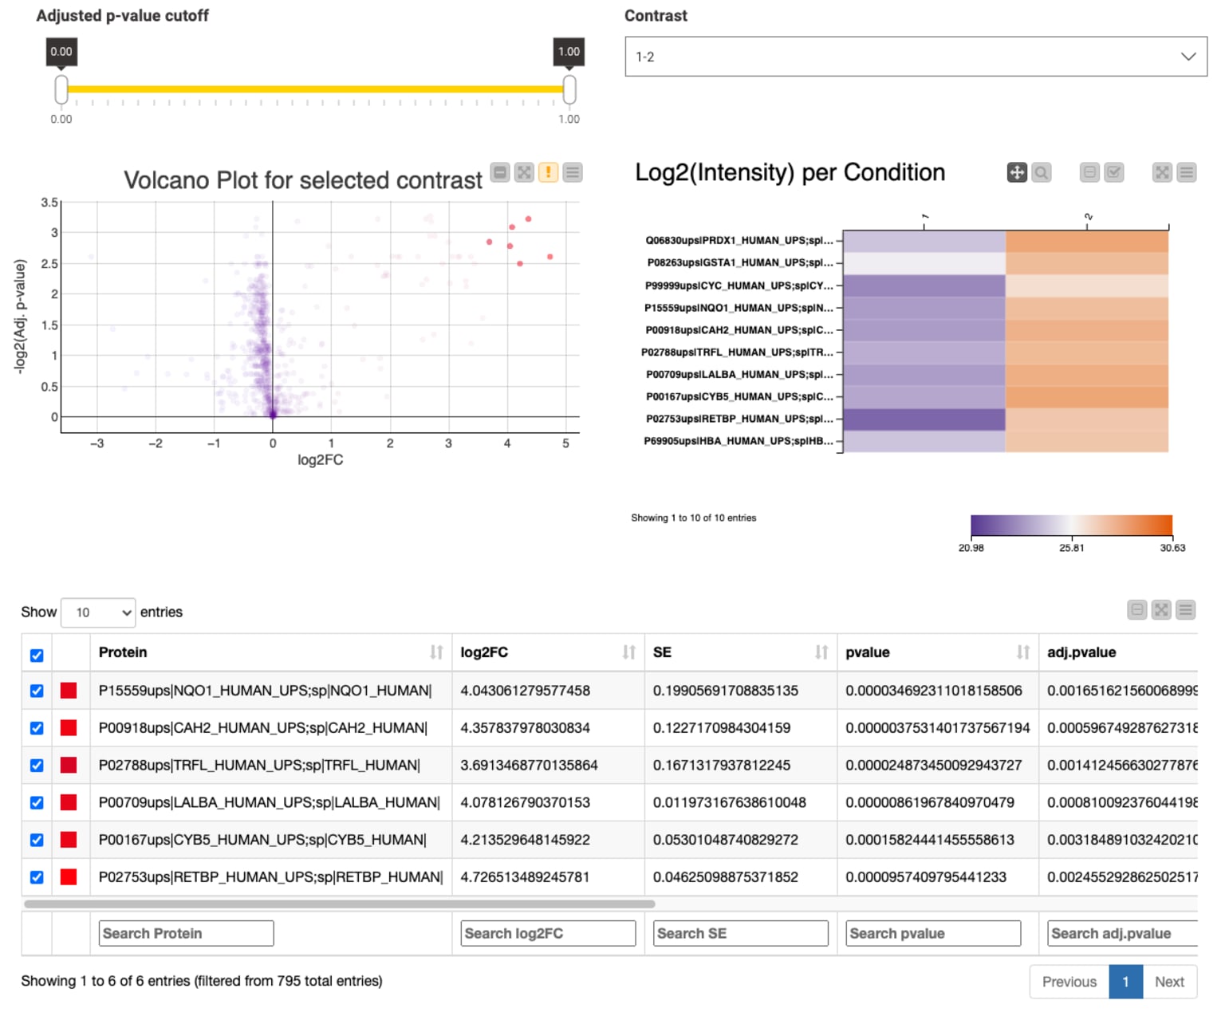Screen dimensions: 1225x1016
Task: Uncheck the TRFL_HUMAN row checkbox
Action: [x=37, y=766]
